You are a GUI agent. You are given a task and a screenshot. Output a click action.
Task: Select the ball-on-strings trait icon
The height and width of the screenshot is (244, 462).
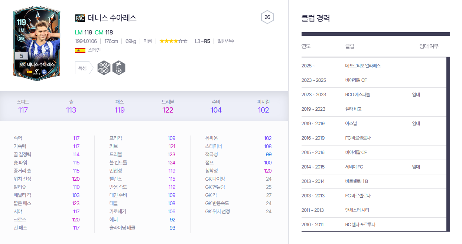click(119, 68)
